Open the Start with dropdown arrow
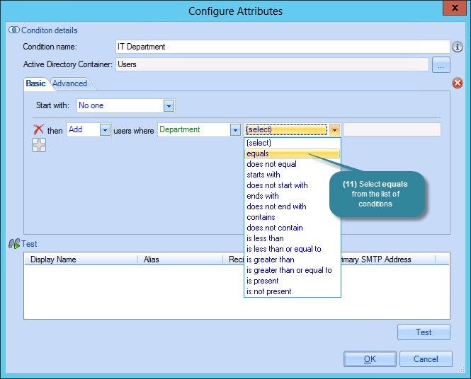Viewport: 471px width, 379px height. (169, 106)
